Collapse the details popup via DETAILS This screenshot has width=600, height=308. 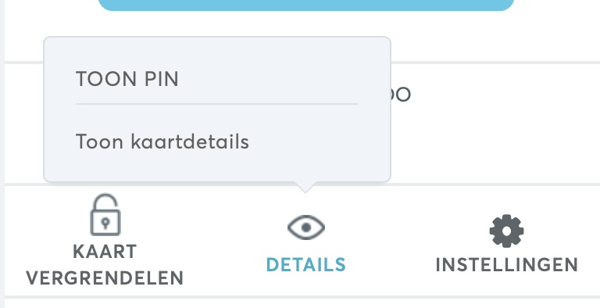pyautogui.click(x=306, y=265)
